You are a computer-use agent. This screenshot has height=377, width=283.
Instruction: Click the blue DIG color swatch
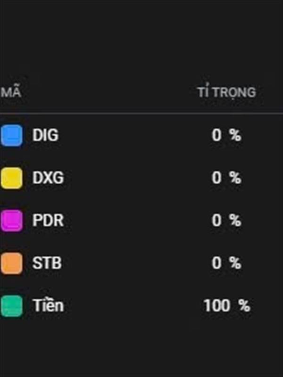coord(11,135)
